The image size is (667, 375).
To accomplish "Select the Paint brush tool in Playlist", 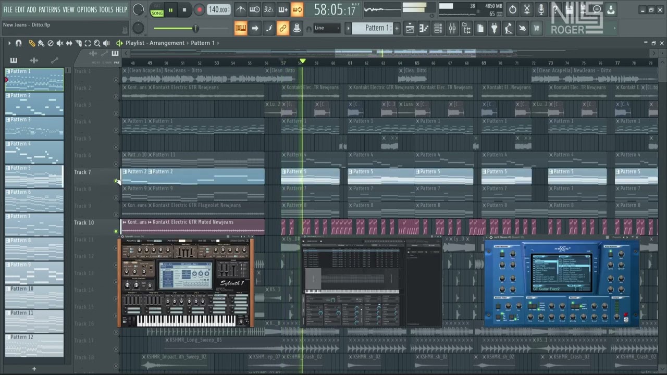I will click(x=41, y=43).
